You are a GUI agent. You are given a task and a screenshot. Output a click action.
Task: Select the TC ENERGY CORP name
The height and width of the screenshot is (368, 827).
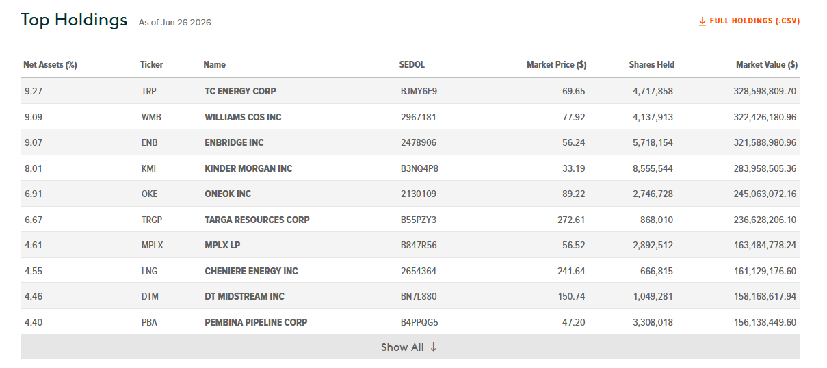(x=240, y=91)
